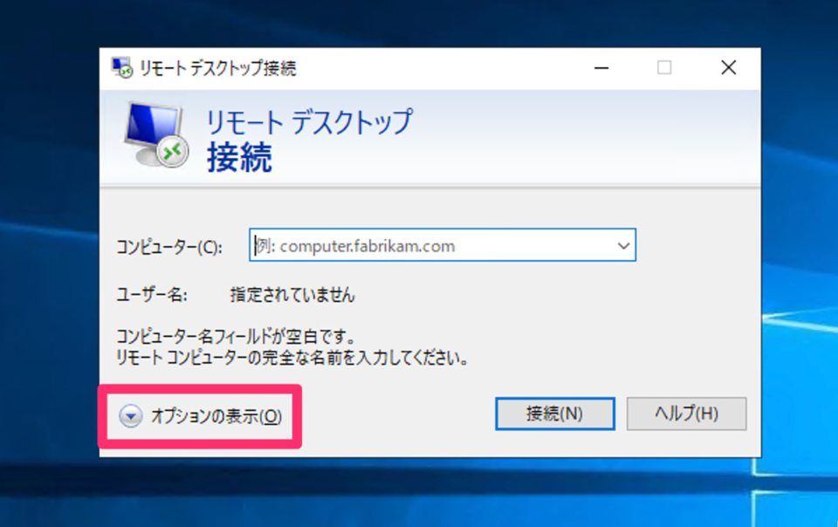Click the large Remote Desktop monitor icon
Image resolution: width=838 pixels, height=527 pixels.
(x=156, y=134)
